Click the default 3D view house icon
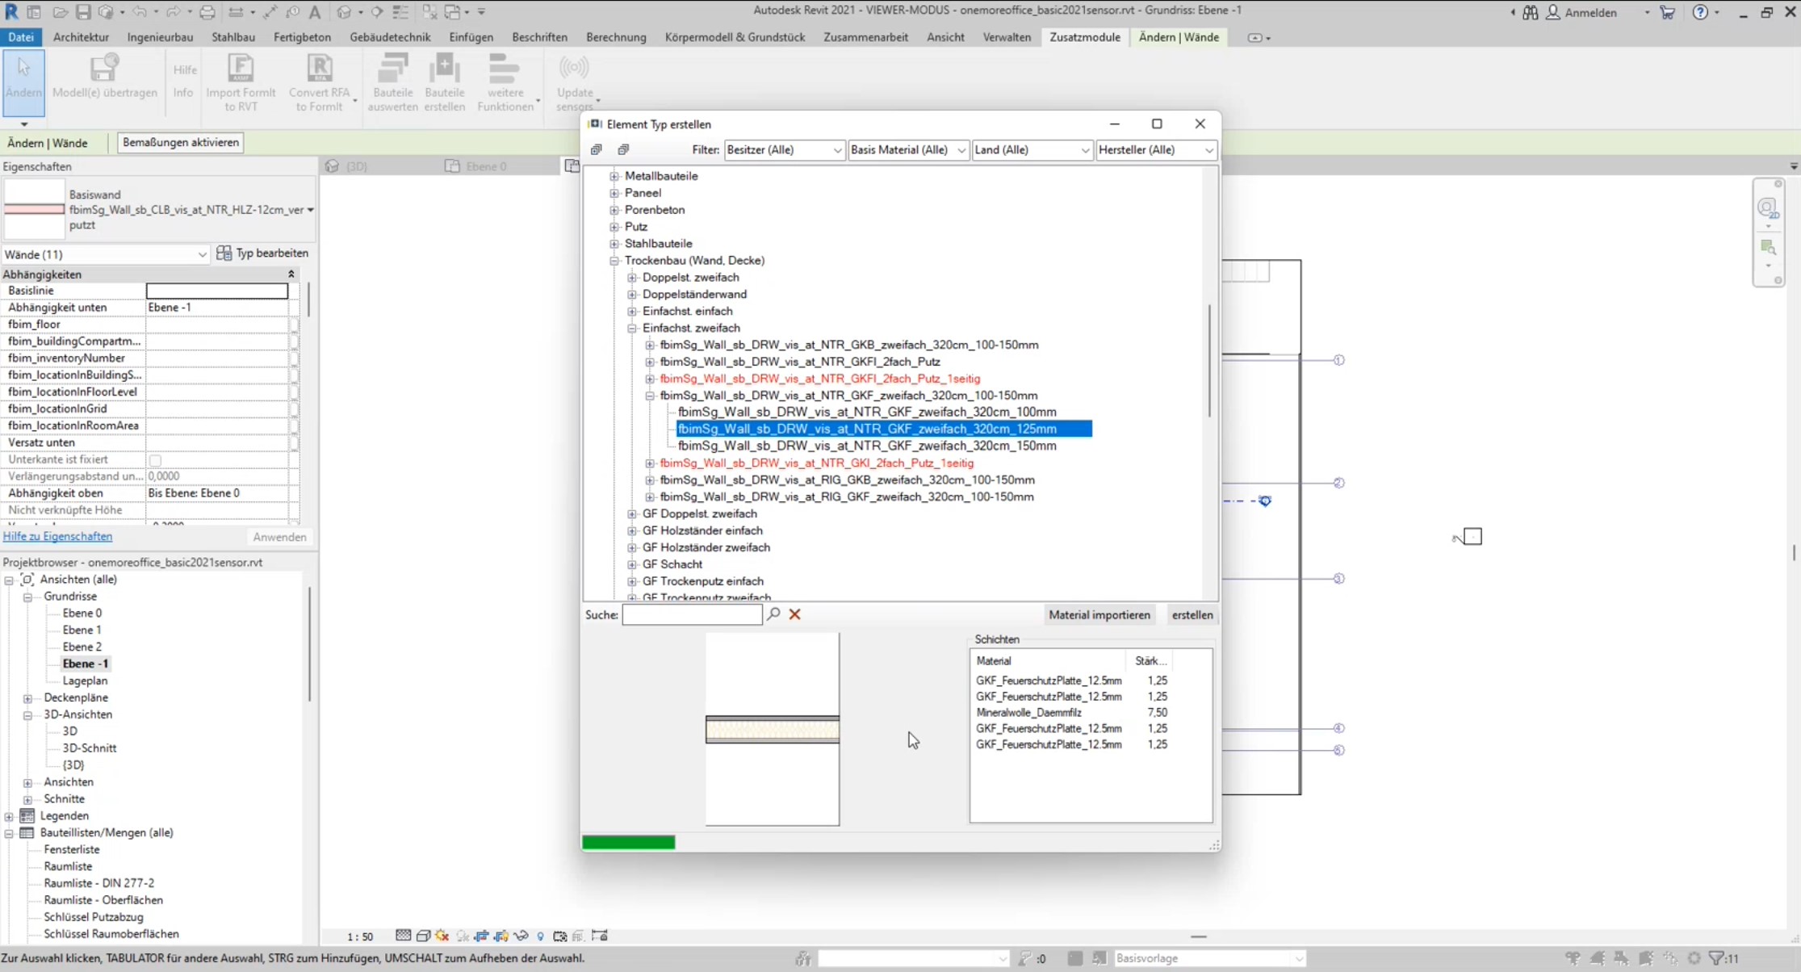1801x972 pixels. (x=344, y=12)
